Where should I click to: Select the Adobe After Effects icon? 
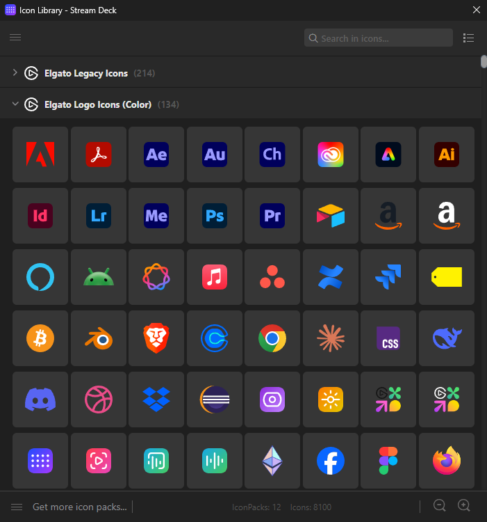pos(156,155)
